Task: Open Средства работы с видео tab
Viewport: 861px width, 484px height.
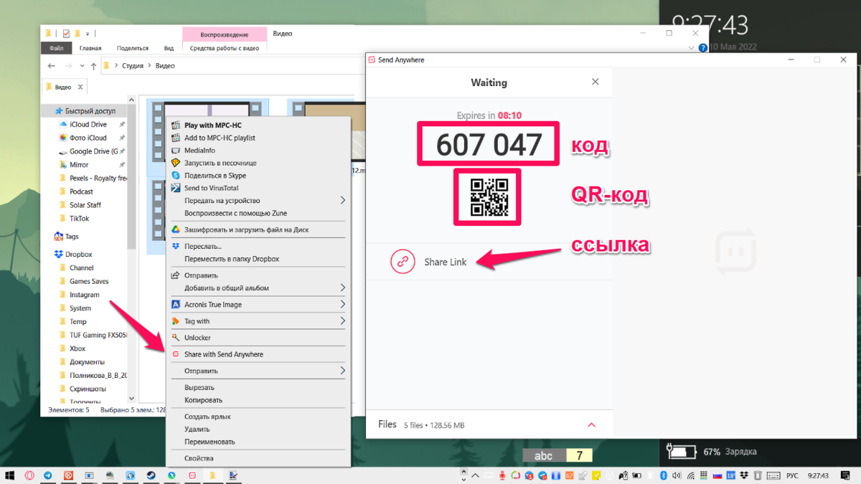Action: tap(225, 48)
